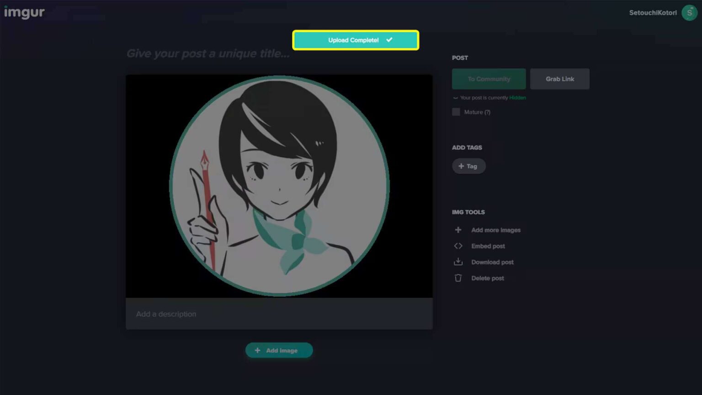Click the imgur logo
Viewport: 702px width, 395px height.
pos(25,12)
